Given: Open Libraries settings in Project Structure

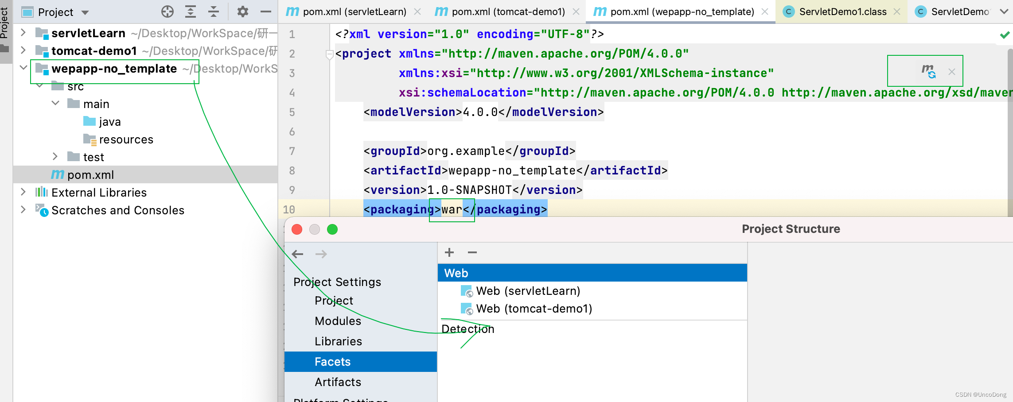Looking at the screenshot, I should 339,341.
